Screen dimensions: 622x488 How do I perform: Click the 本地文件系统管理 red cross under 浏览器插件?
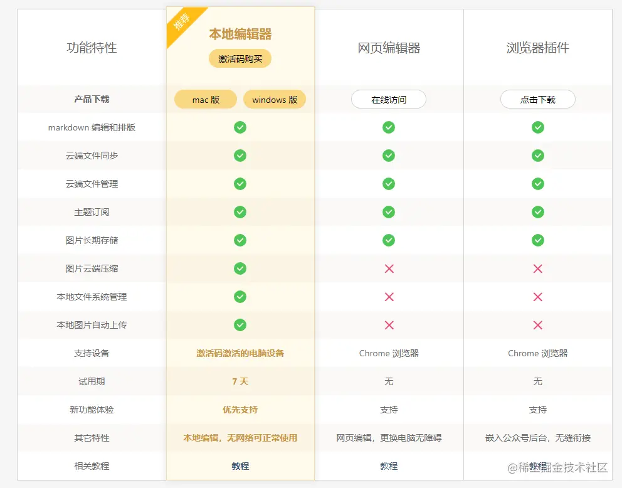tap(538, 297)
